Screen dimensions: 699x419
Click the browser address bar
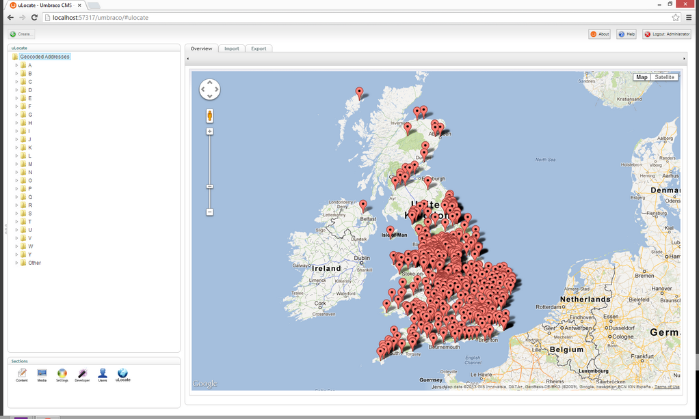point(359,17)
